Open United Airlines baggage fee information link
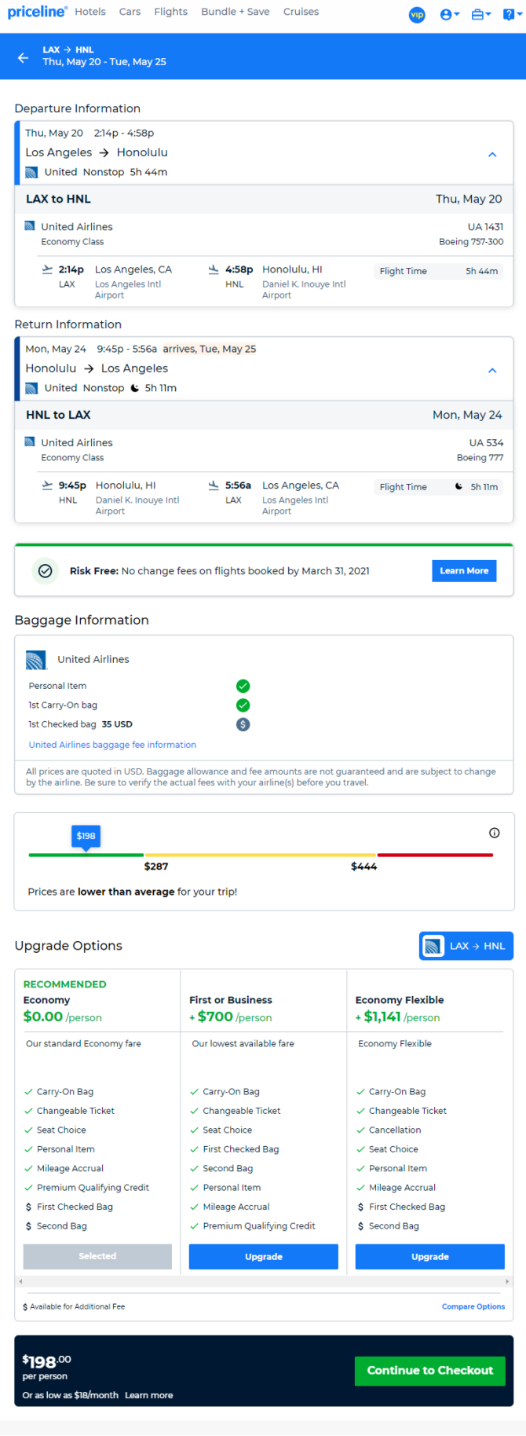The width and height of the screenshot is (526, 1436). (112, 745)
